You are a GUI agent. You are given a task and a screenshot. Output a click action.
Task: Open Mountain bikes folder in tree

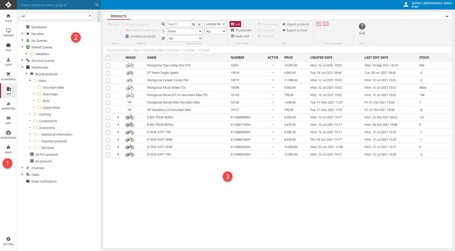[x=53, y=88]
